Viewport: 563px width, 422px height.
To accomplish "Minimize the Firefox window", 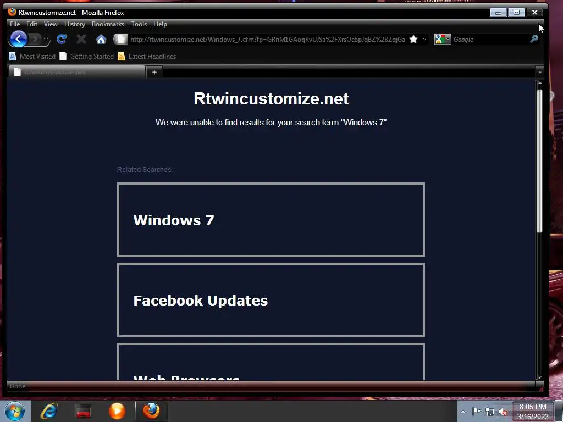I will click(x=498, y=12).
